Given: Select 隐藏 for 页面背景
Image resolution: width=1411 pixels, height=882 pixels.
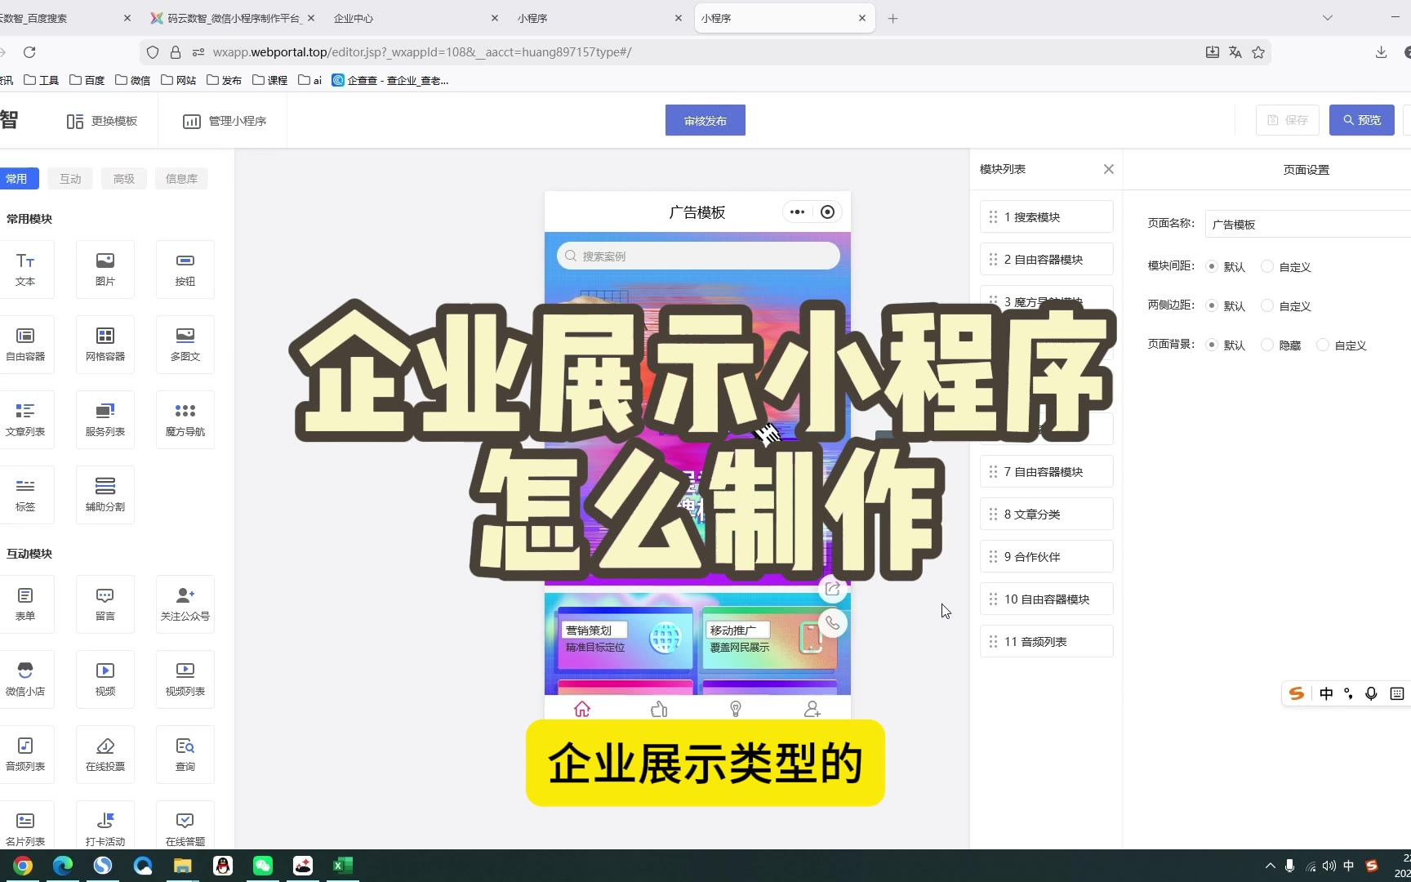Looking at the screenshot, I should click(x=1267, y=345).
